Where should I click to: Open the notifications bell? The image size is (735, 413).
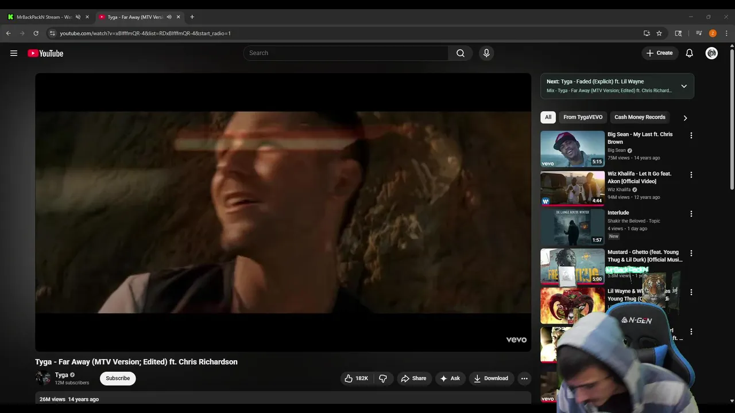tap(690, 53)
